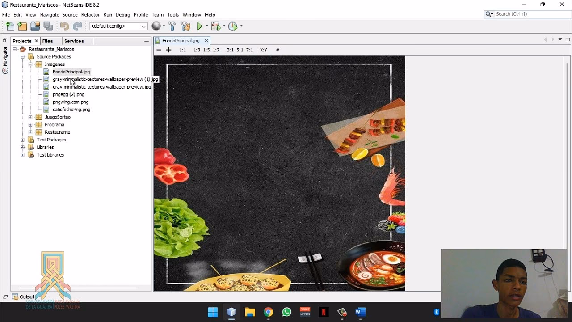Click the Clean and Build icon

pos(185,26)
